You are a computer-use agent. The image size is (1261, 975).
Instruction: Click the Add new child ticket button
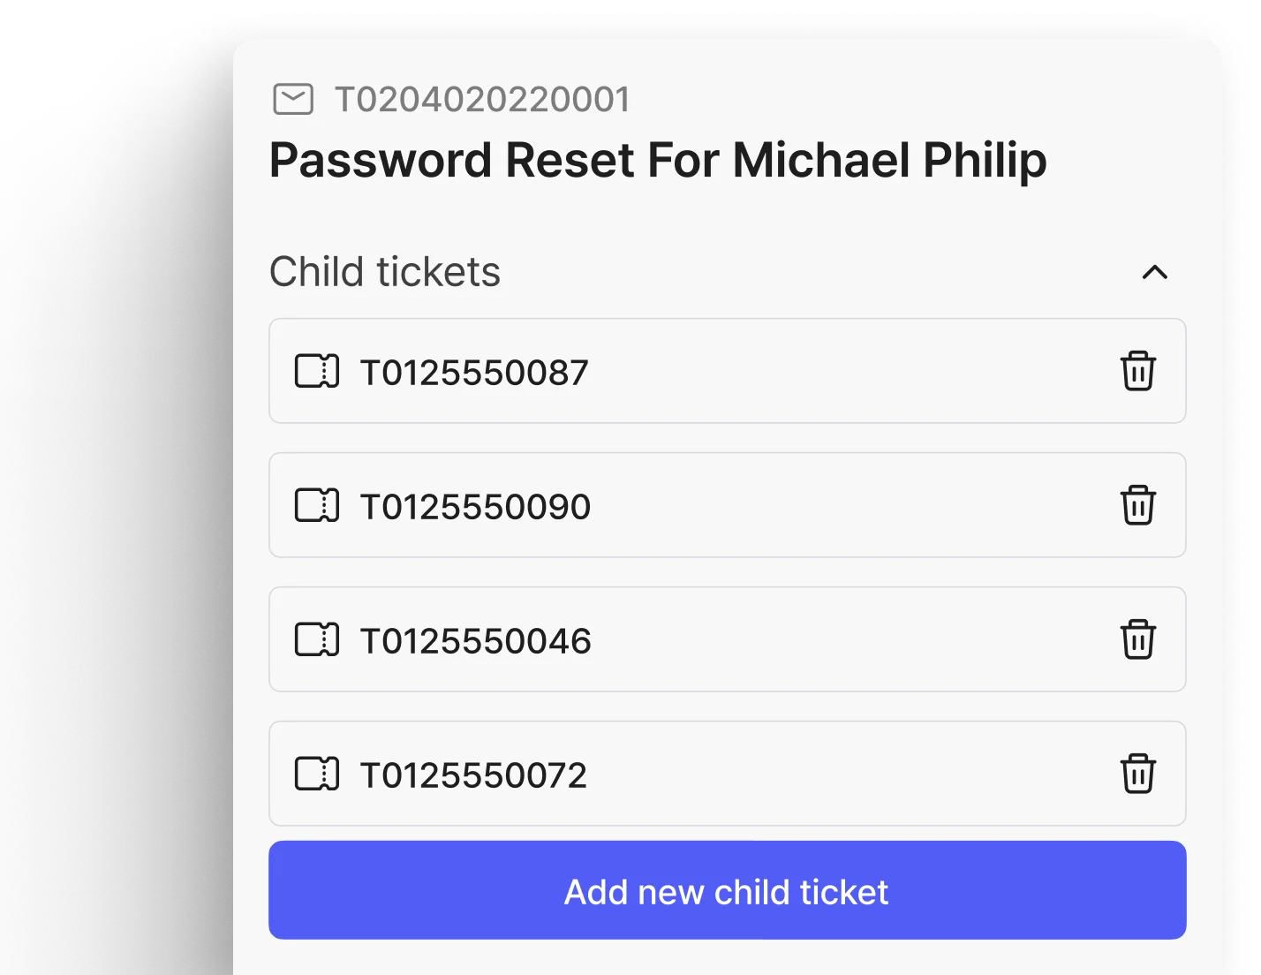point(727,890)
